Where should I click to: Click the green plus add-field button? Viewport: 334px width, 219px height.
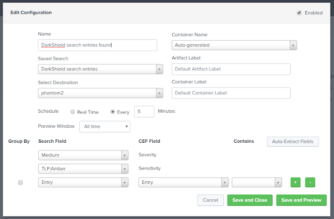tap(295, 182)
